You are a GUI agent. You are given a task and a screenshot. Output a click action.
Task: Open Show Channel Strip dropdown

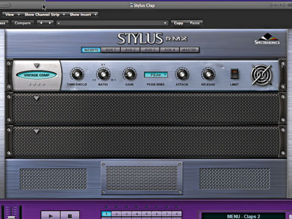click(44, 15)
